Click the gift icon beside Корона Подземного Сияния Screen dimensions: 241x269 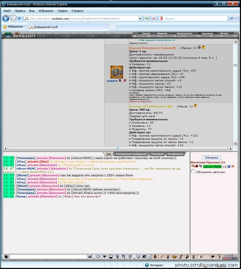tap(199, 47)
